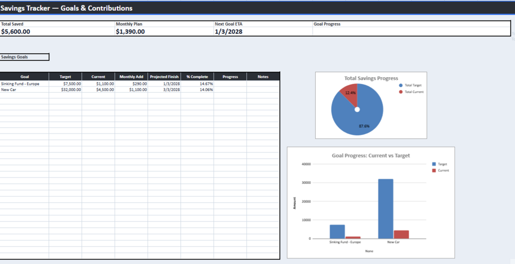Select the 14.67% complete cell
The width and height of the screenshot is (515, 264).
tap(197, 84)
